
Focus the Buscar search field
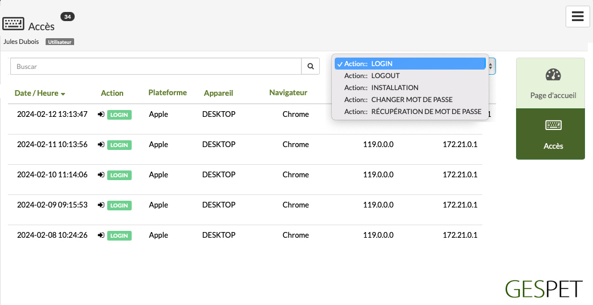156,67
